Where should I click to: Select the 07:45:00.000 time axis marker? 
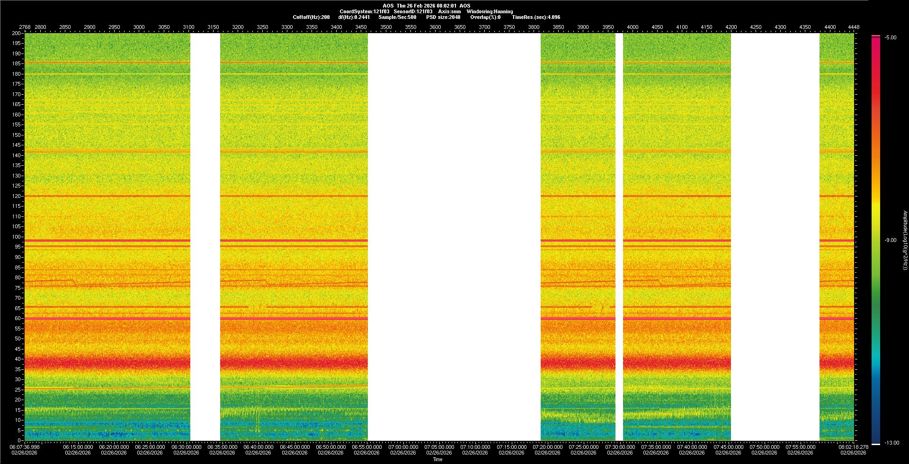(728, 447)
